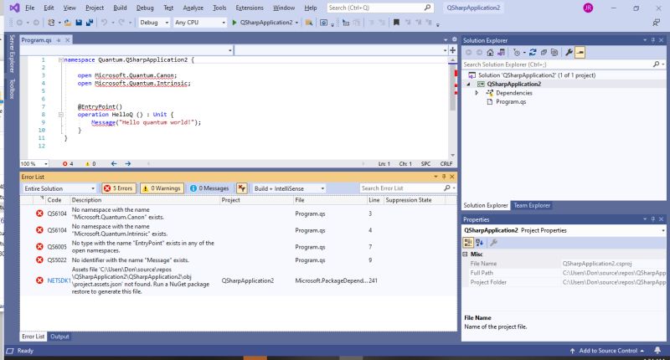The image size is (670, 360).
Task: Open the Build menu
Action: click(120, 8)
